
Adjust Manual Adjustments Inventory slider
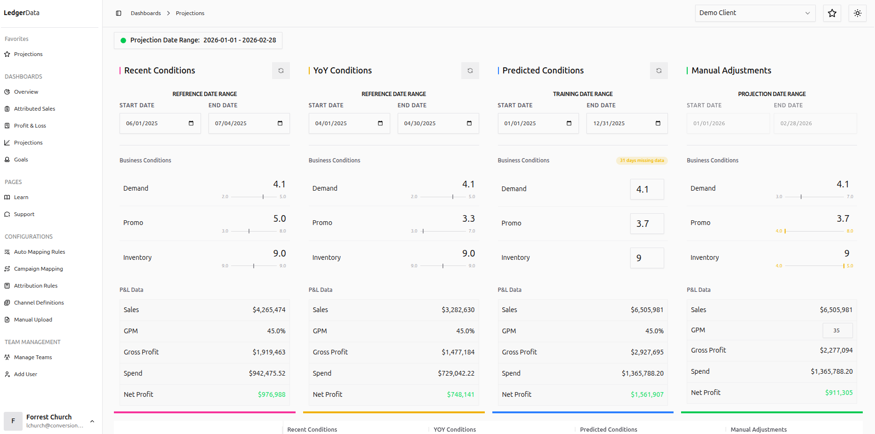(x=814, y=266)
